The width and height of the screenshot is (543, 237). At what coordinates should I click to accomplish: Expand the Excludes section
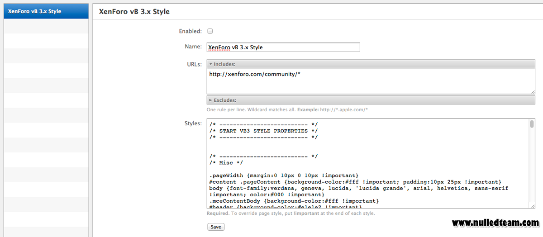(371, 100)
